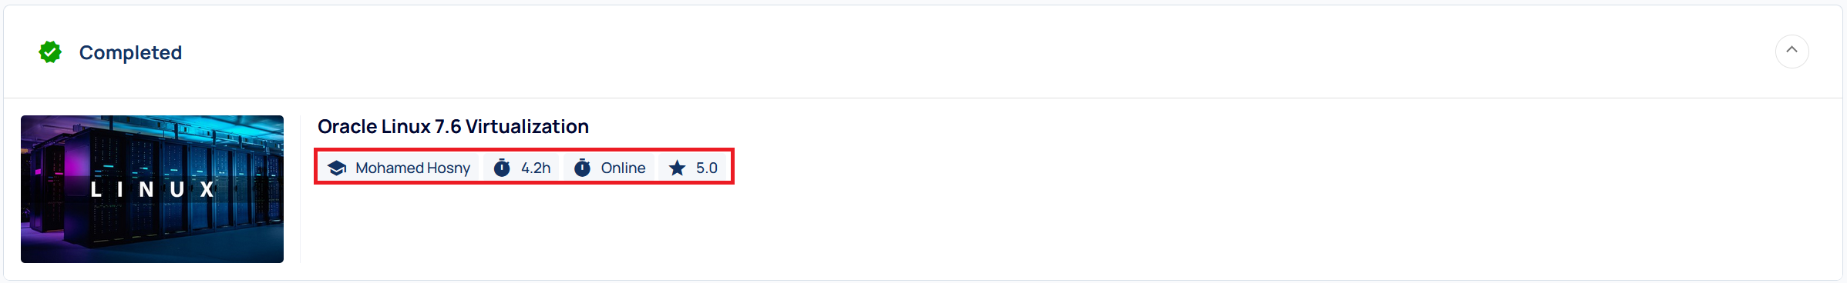Click the green verified checkmark badge

coord(50,52)
